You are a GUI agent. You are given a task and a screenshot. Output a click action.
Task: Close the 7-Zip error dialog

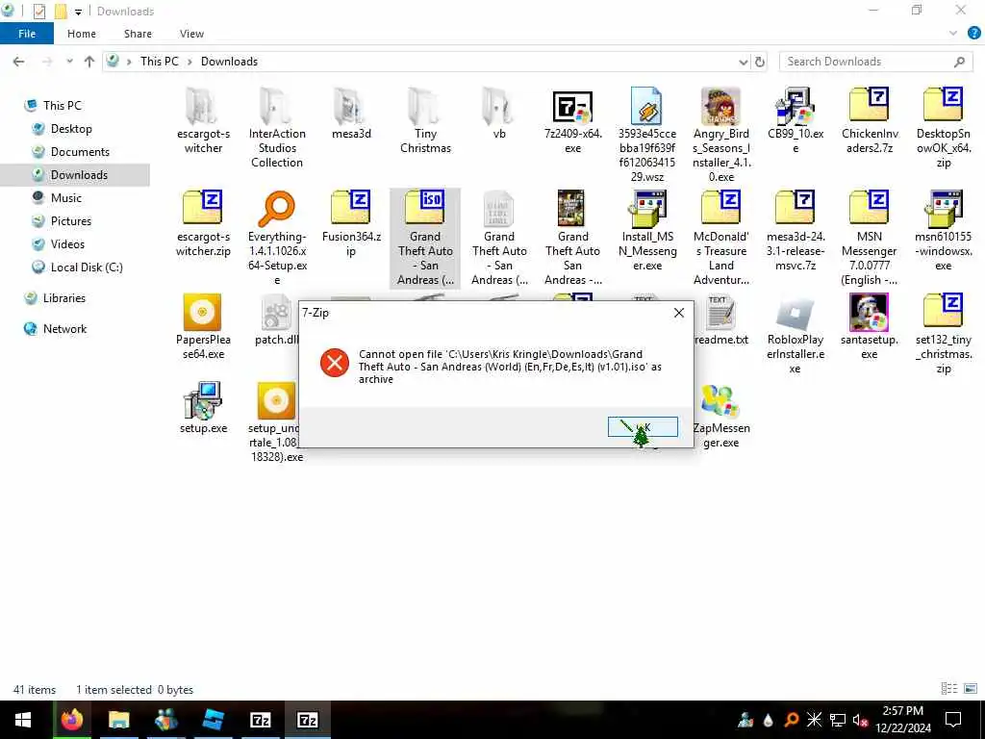pos(678,313)
